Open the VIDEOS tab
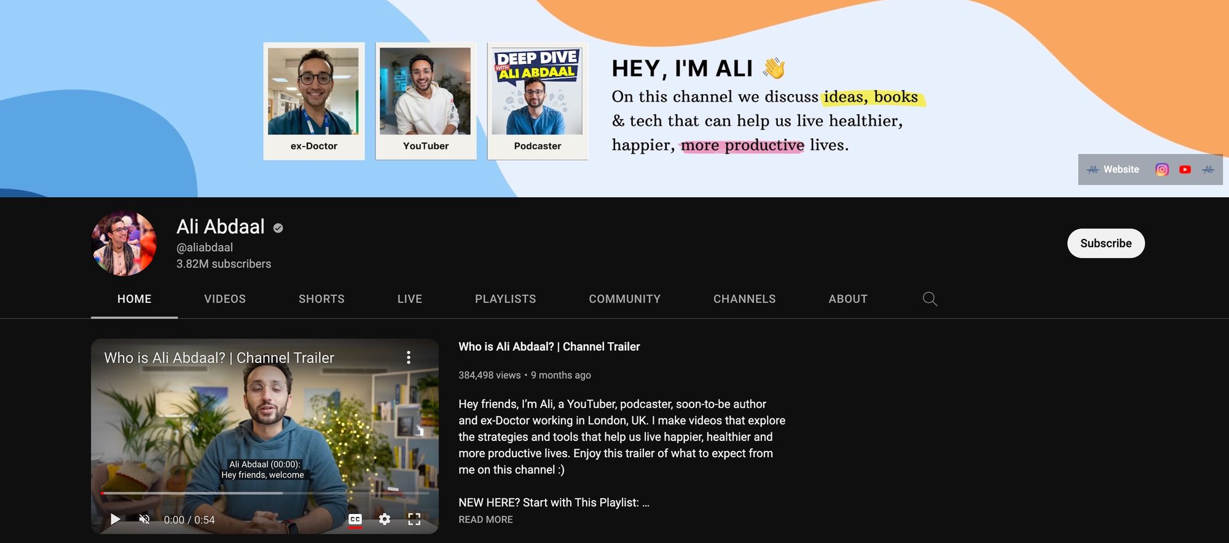This screenshot has height=543, width=1229. click(x=225, y=299)
